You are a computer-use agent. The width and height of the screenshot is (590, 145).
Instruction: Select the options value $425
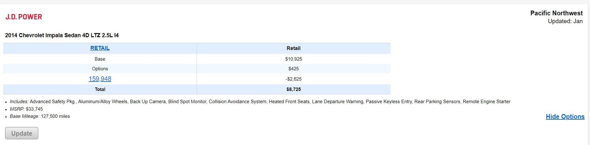point(293,69)
